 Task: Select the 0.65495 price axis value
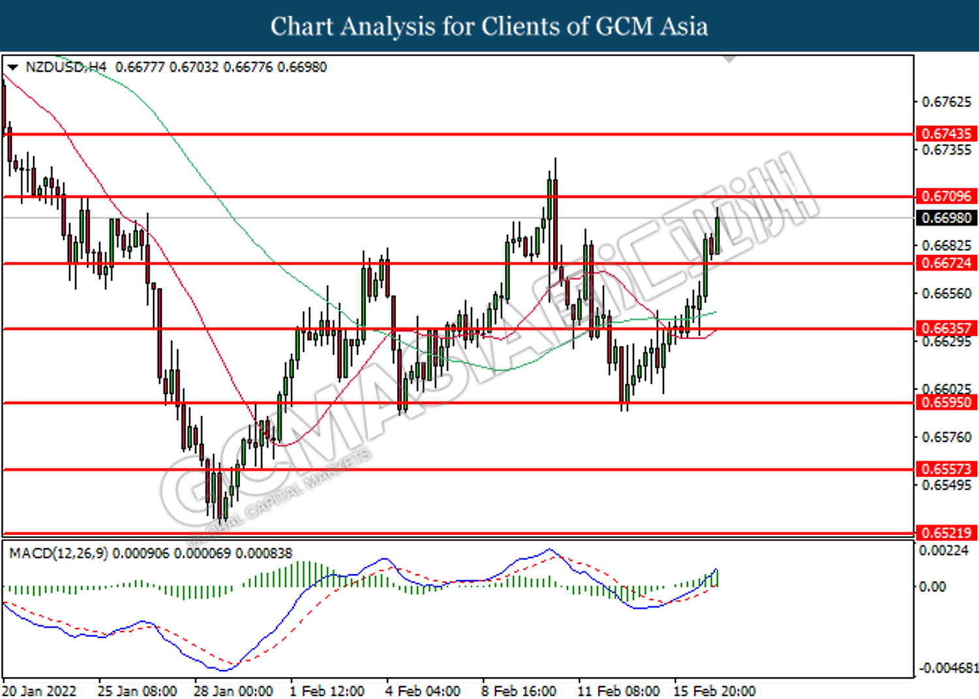pos(946,486)
